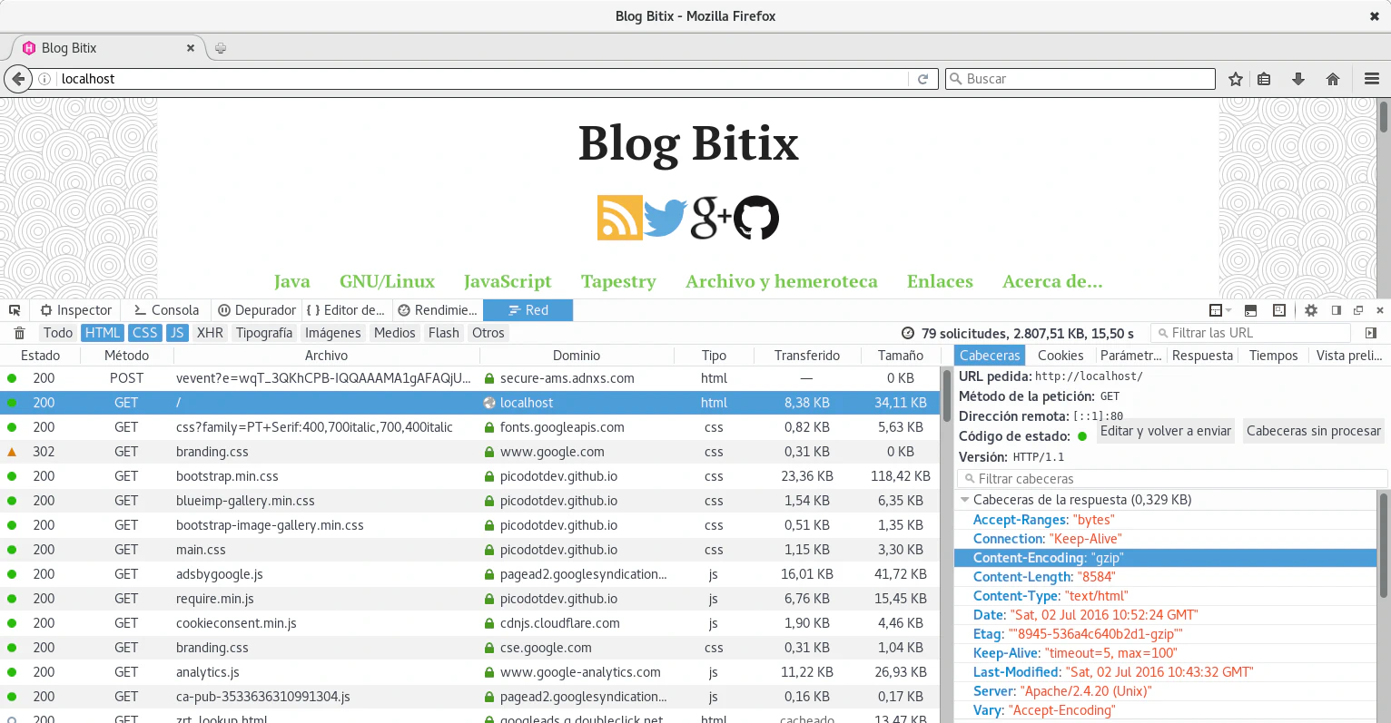Open devtools settings gear

[1310, 310]
